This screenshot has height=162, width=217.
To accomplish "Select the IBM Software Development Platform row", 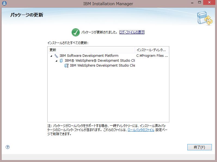I will point(108,56).
